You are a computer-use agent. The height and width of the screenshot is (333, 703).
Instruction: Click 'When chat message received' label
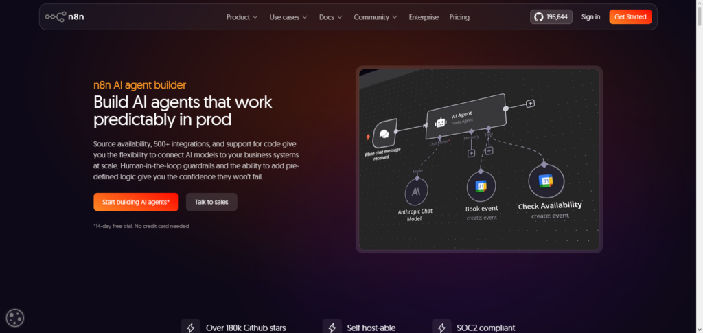coord(382,156)
